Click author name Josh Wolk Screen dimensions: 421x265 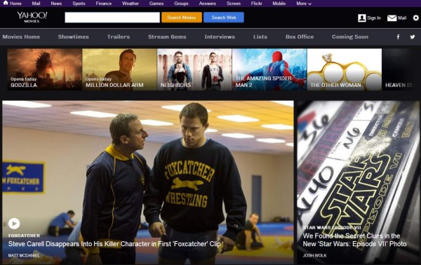point(314,255)
